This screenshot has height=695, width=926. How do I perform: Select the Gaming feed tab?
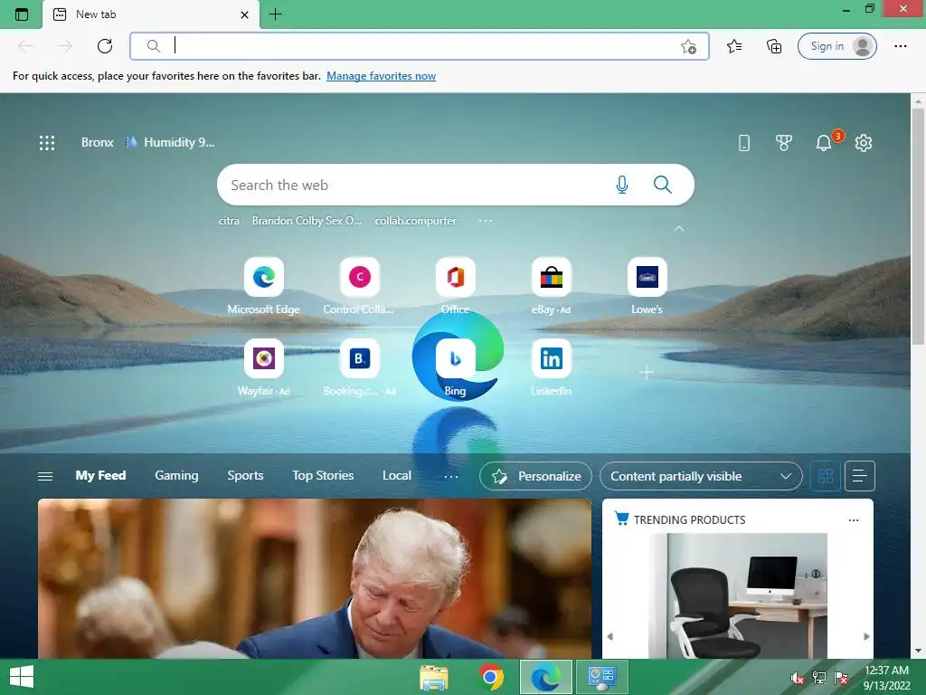[176, 476]
